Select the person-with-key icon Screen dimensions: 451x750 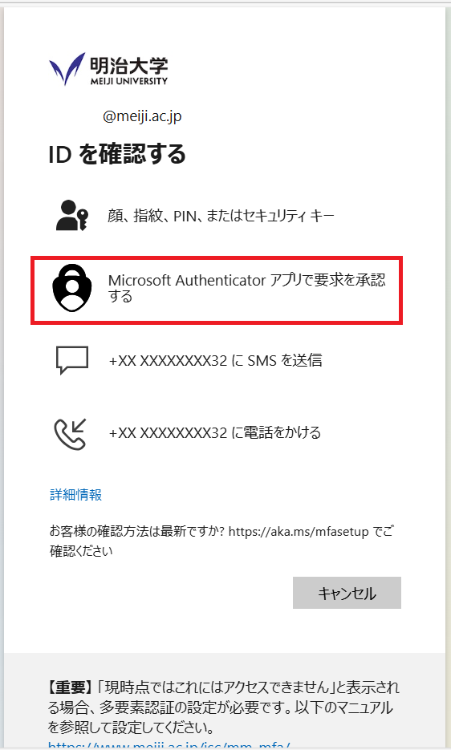(x=71, y=215)
